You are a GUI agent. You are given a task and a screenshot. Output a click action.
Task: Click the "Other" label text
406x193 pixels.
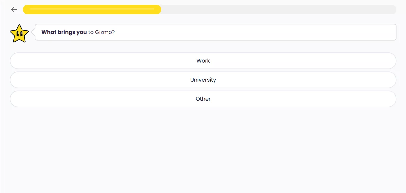click(203, 99)
